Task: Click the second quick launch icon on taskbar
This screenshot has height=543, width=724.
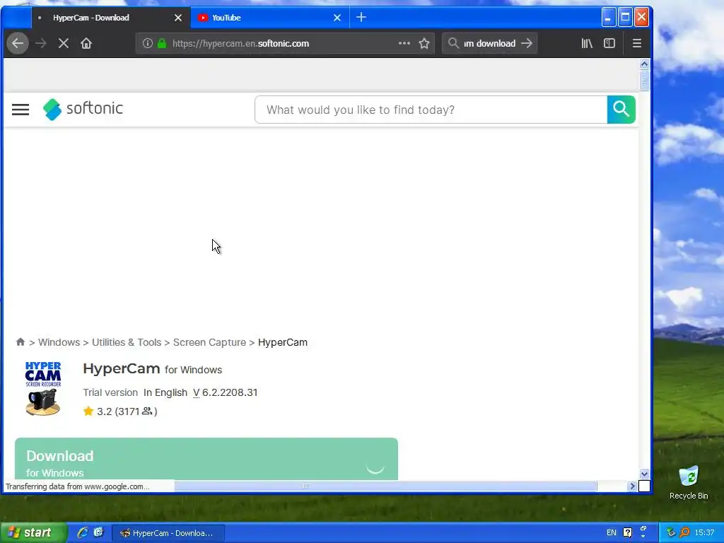Action: tap(99, 533)
